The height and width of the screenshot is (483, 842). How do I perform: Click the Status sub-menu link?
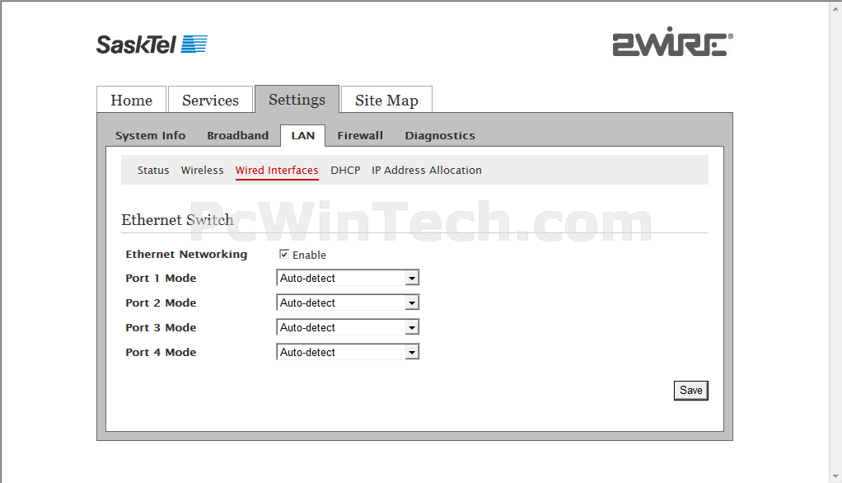(x=153, y=171)
